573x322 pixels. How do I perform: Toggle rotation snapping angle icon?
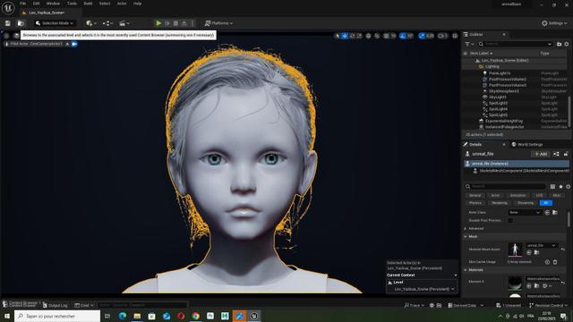pyautogui.click(x=403, y=36)
